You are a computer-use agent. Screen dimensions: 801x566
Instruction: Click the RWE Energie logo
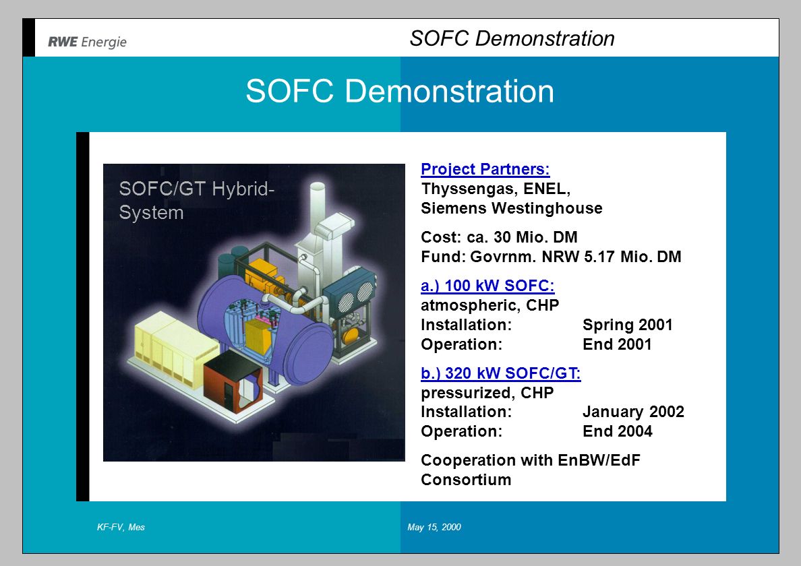87,42
